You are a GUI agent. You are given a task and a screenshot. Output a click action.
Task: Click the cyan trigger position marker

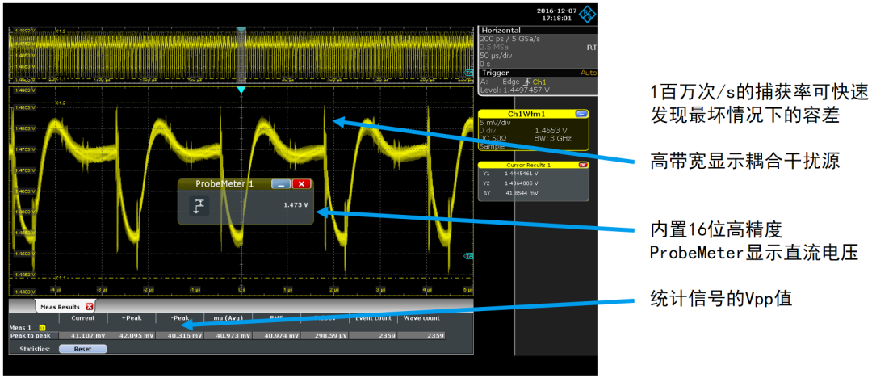tap(241, 90)
